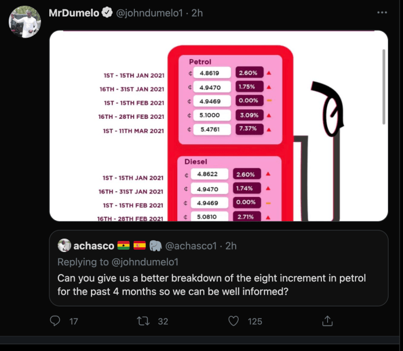Like the tweet with the heart icon
Viewport: 403px width, 351px height.
pyautogui.click(x=233, y=321)
